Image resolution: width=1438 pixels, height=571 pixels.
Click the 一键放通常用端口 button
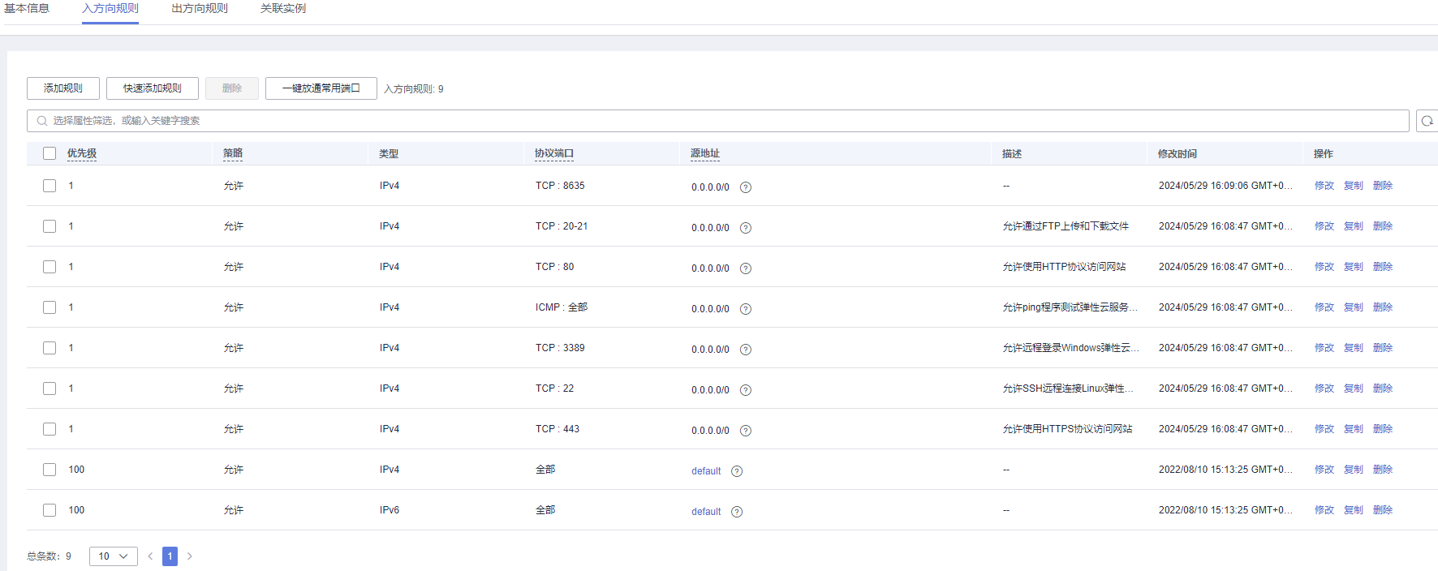click(x=321, y=88)
